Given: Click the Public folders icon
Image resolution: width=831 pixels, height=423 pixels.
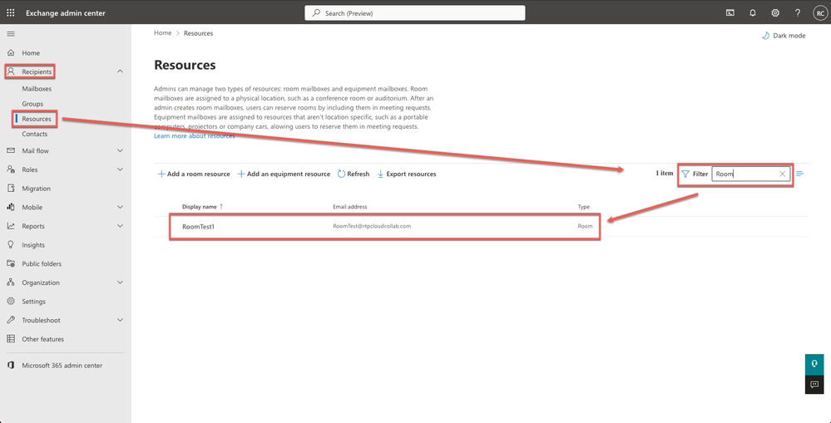Looking at the screenshot, I should tap(11, 263).
